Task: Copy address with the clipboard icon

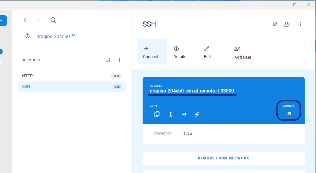Action: tap(157, 114)
